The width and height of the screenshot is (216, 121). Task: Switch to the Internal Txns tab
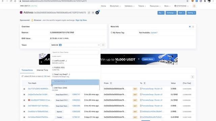(x=42, y=70)
